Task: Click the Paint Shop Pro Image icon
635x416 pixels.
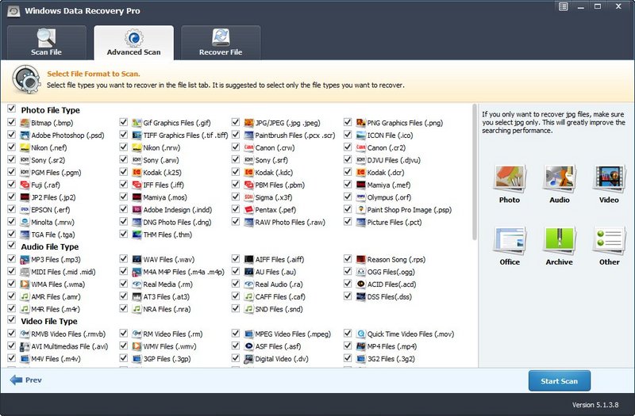Action: [x=361, y=210]
